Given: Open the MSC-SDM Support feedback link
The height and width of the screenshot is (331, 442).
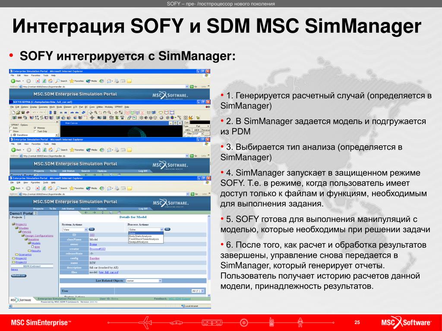Looking at the screenshot, I should coord(179,299).
